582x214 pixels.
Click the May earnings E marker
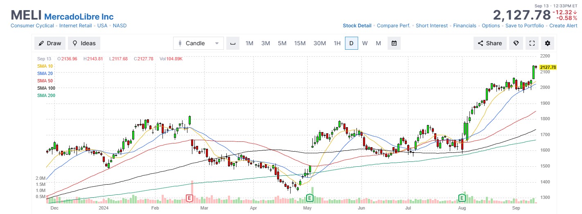coord(310,198)
